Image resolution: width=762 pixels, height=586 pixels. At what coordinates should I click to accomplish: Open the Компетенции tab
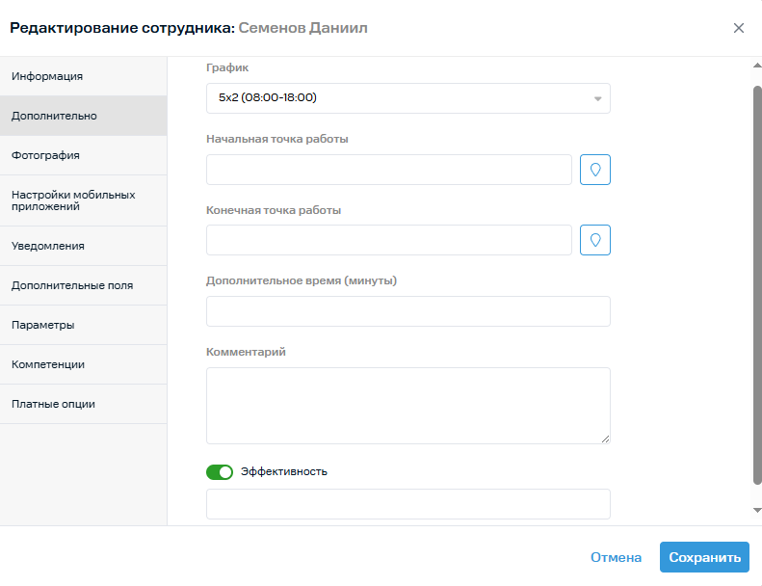(x=84, y=364)
